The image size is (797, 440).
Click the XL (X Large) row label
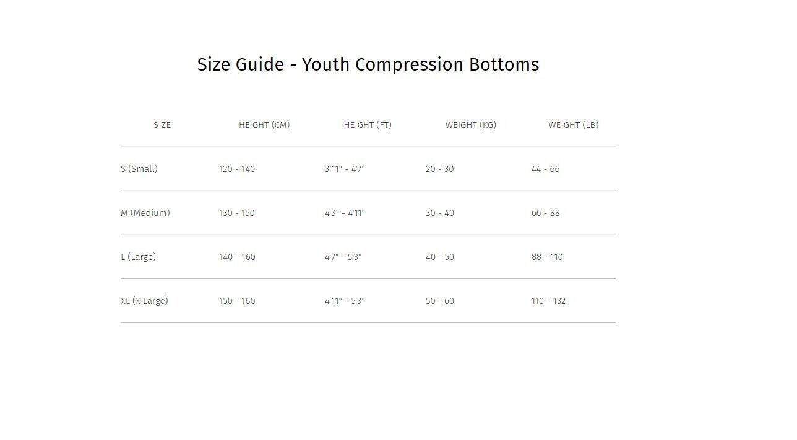pyautogui.click(x=144, y=301)
